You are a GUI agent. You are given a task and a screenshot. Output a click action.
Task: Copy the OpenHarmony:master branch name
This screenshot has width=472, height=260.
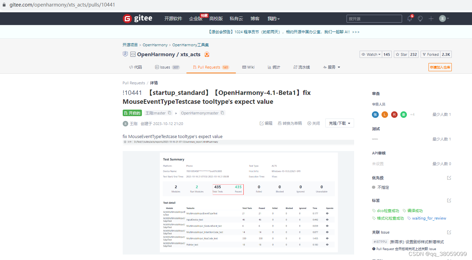222,113
